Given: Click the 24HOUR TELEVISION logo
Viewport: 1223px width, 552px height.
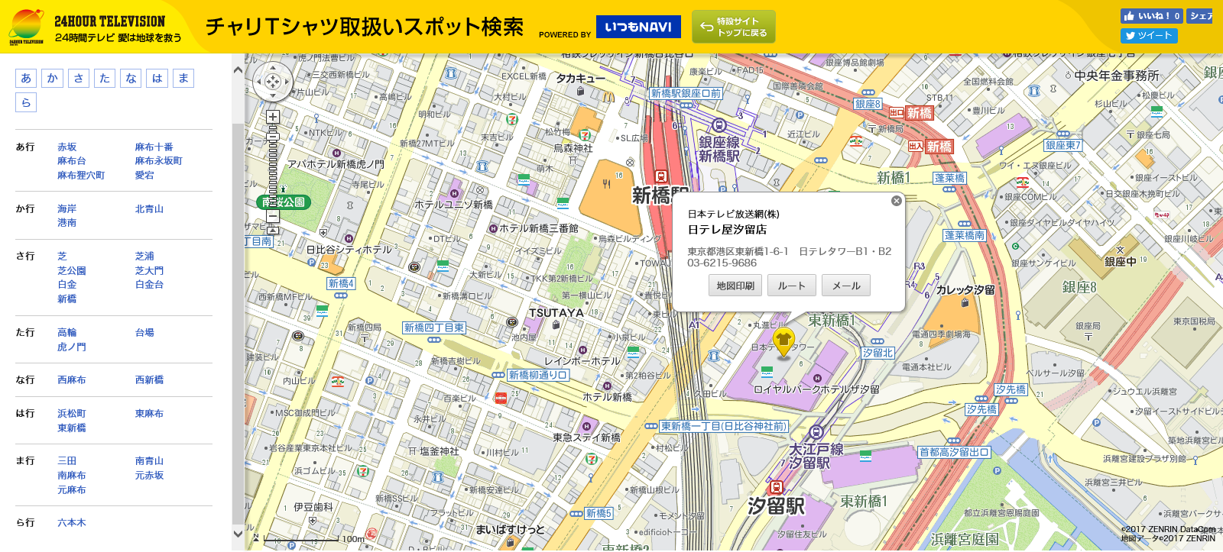Looking at the screenshot, I should (96, 28).
